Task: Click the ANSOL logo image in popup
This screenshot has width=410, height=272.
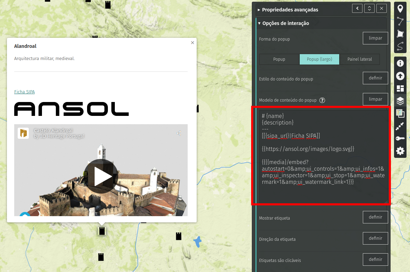Action: click(x=71, y=109)
